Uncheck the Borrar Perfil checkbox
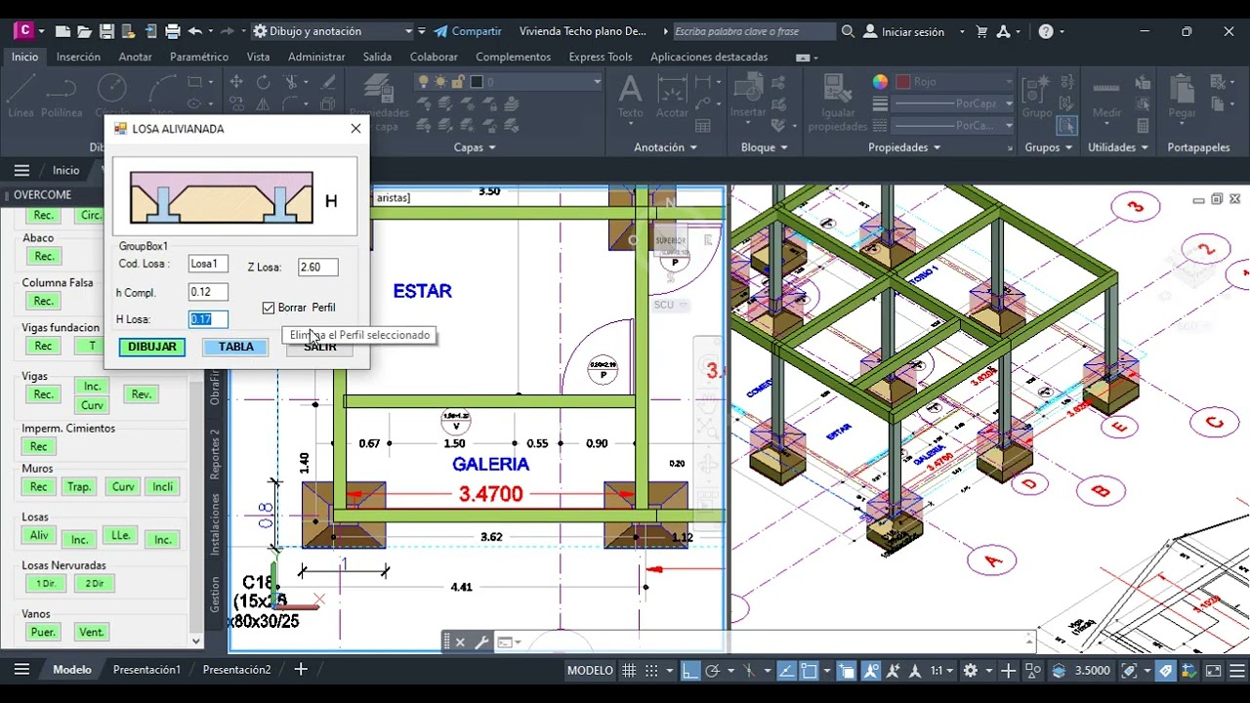 point(269,308)
